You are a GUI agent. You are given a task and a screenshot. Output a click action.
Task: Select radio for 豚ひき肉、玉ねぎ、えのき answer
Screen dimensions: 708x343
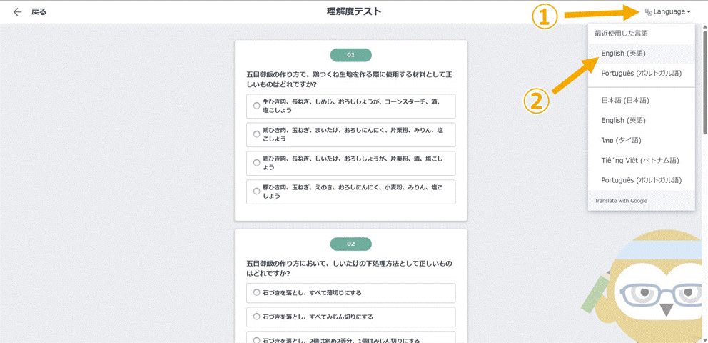[x=256, y=192]
